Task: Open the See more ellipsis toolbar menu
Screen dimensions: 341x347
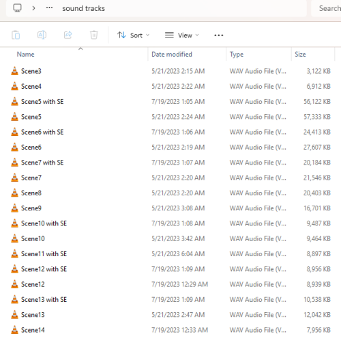Action: [x=219, y=36]
